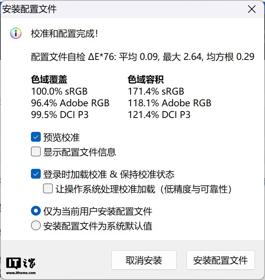Viewport: 265px width, 280px height.
Task: Click the rainbow DisplayCAL info icon
Action: click(15, 34)
